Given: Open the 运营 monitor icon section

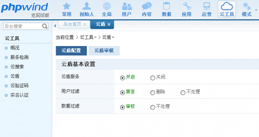Looking at the screenshot, I should pos(207,10).
